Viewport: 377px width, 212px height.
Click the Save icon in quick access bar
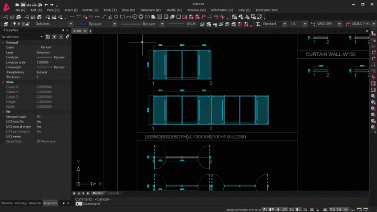point(29,5)
